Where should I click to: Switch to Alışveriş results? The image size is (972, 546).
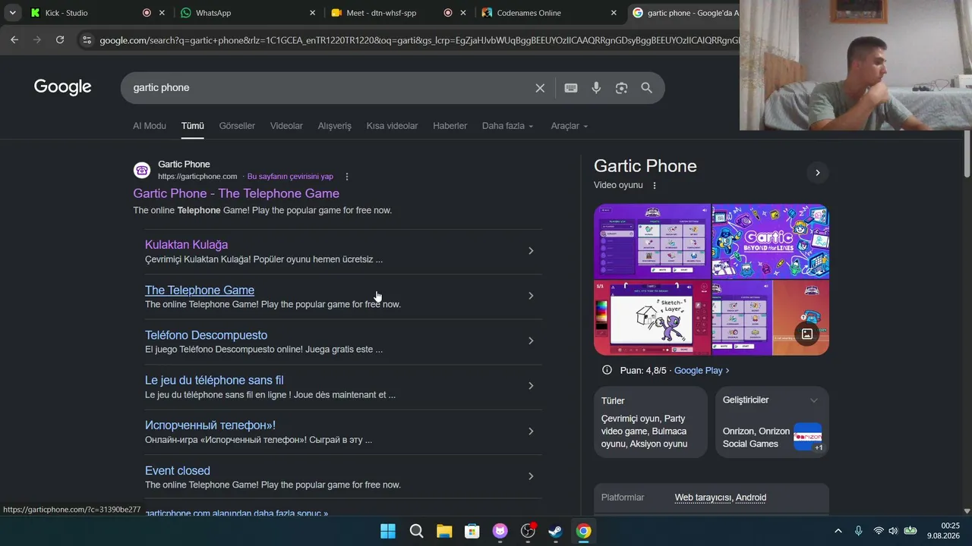click(334, 126)
